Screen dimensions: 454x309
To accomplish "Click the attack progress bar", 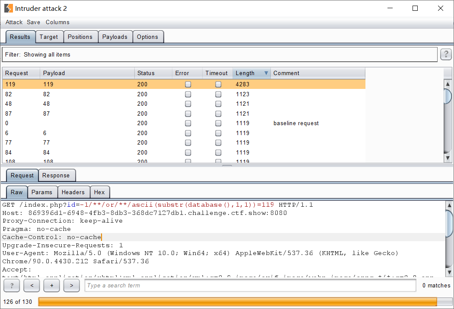I will click(244, 302).
